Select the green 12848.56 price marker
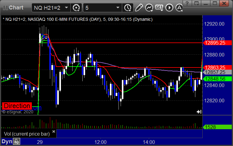 (x=217, y=79)
